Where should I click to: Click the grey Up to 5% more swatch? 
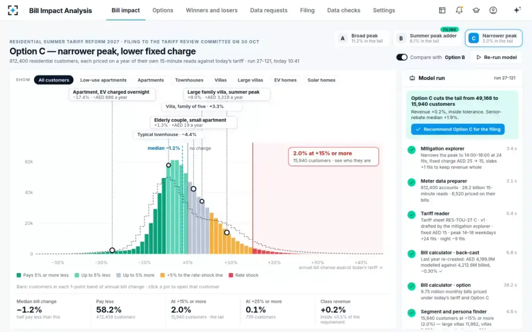pyautogui.click(x=119, y=275)
